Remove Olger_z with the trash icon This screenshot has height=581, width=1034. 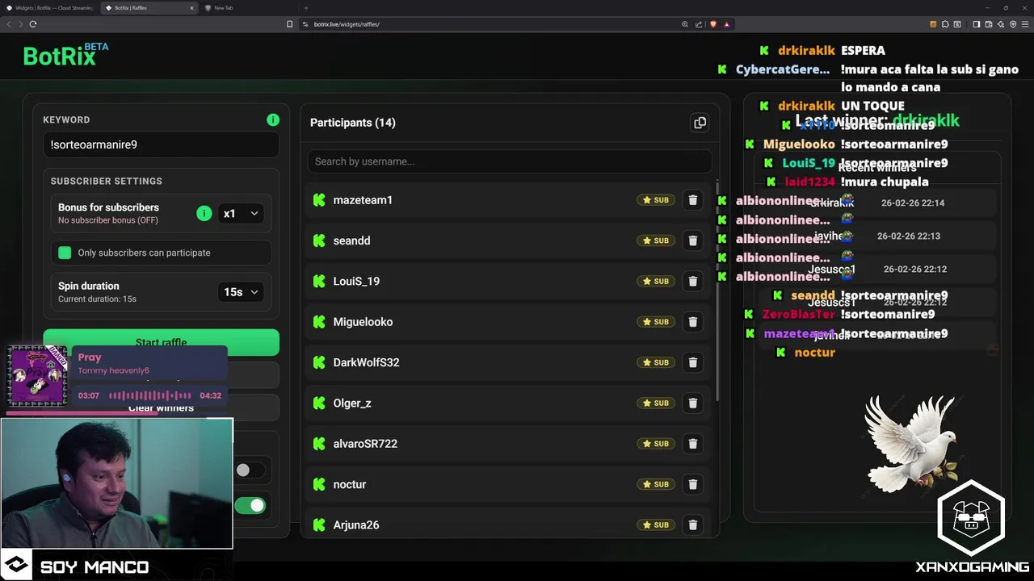(692, 403)
